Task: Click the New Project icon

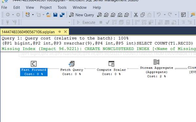Action: [28, 15]
